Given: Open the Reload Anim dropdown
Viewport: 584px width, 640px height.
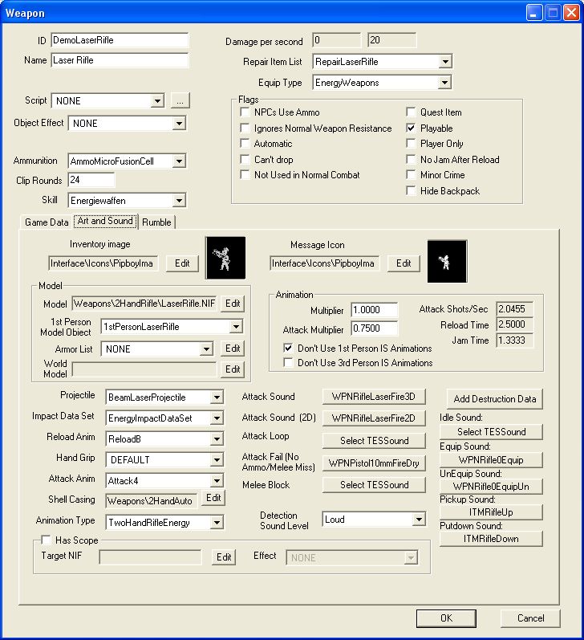Looking at the screenshot, I should pyautogui.click(x=217, y=439).
